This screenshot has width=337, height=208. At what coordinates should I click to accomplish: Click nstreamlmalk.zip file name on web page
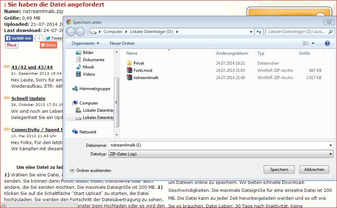[43, 11]
